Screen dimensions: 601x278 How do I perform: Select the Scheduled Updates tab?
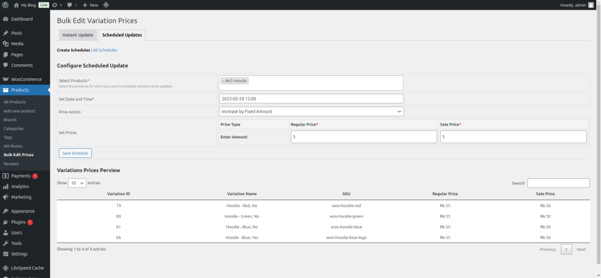122,35
